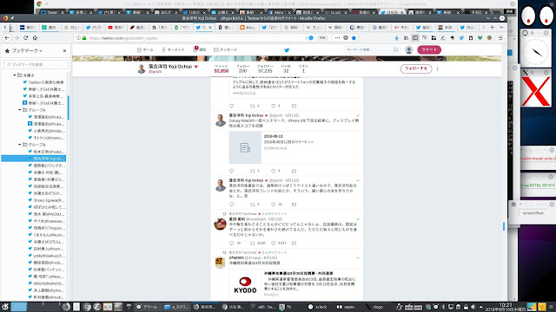The image size is (556, 312).
Task: Open the KYODO news card thumbnail
Action: point(245,285)
